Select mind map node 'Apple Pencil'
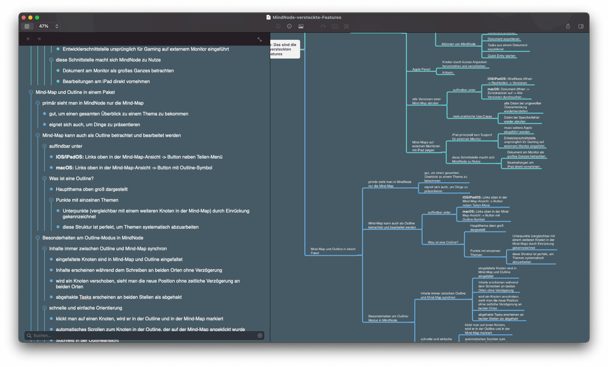 click(x=421, y=69)
